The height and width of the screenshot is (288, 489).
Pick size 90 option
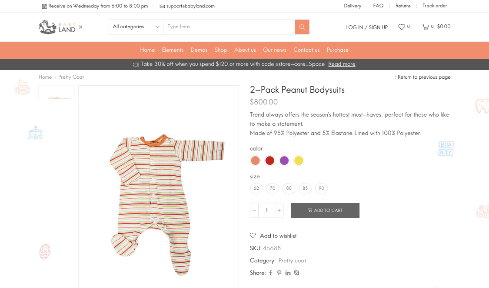point(322,188)
